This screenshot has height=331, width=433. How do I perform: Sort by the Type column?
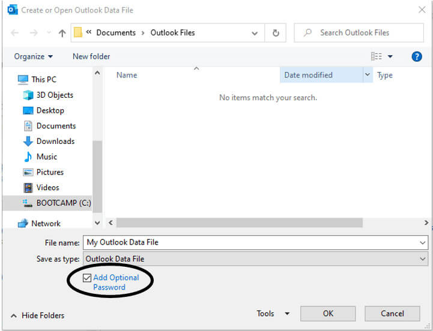coord(385,76)
